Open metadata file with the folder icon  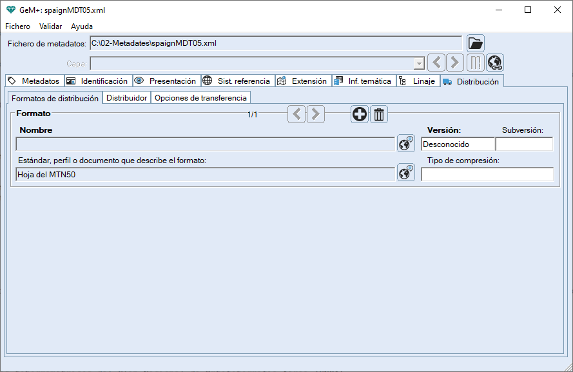coord(475,43)
